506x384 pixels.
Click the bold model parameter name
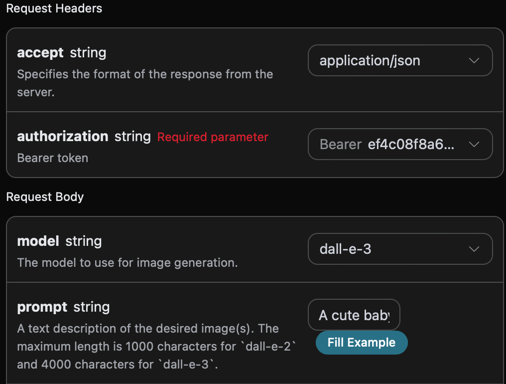tap(38, 241)
